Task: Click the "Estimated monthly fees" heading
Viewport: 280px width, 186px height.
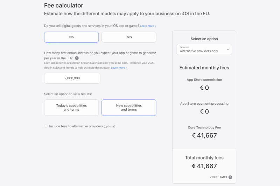Action: (204, 68)
